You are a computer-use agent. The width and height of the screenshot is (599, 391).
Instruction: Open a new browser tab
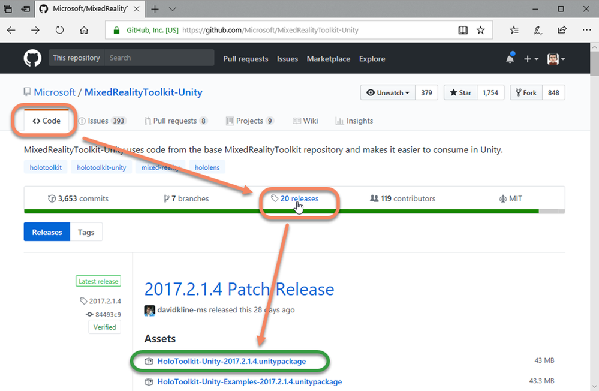(x=155, y=9)
